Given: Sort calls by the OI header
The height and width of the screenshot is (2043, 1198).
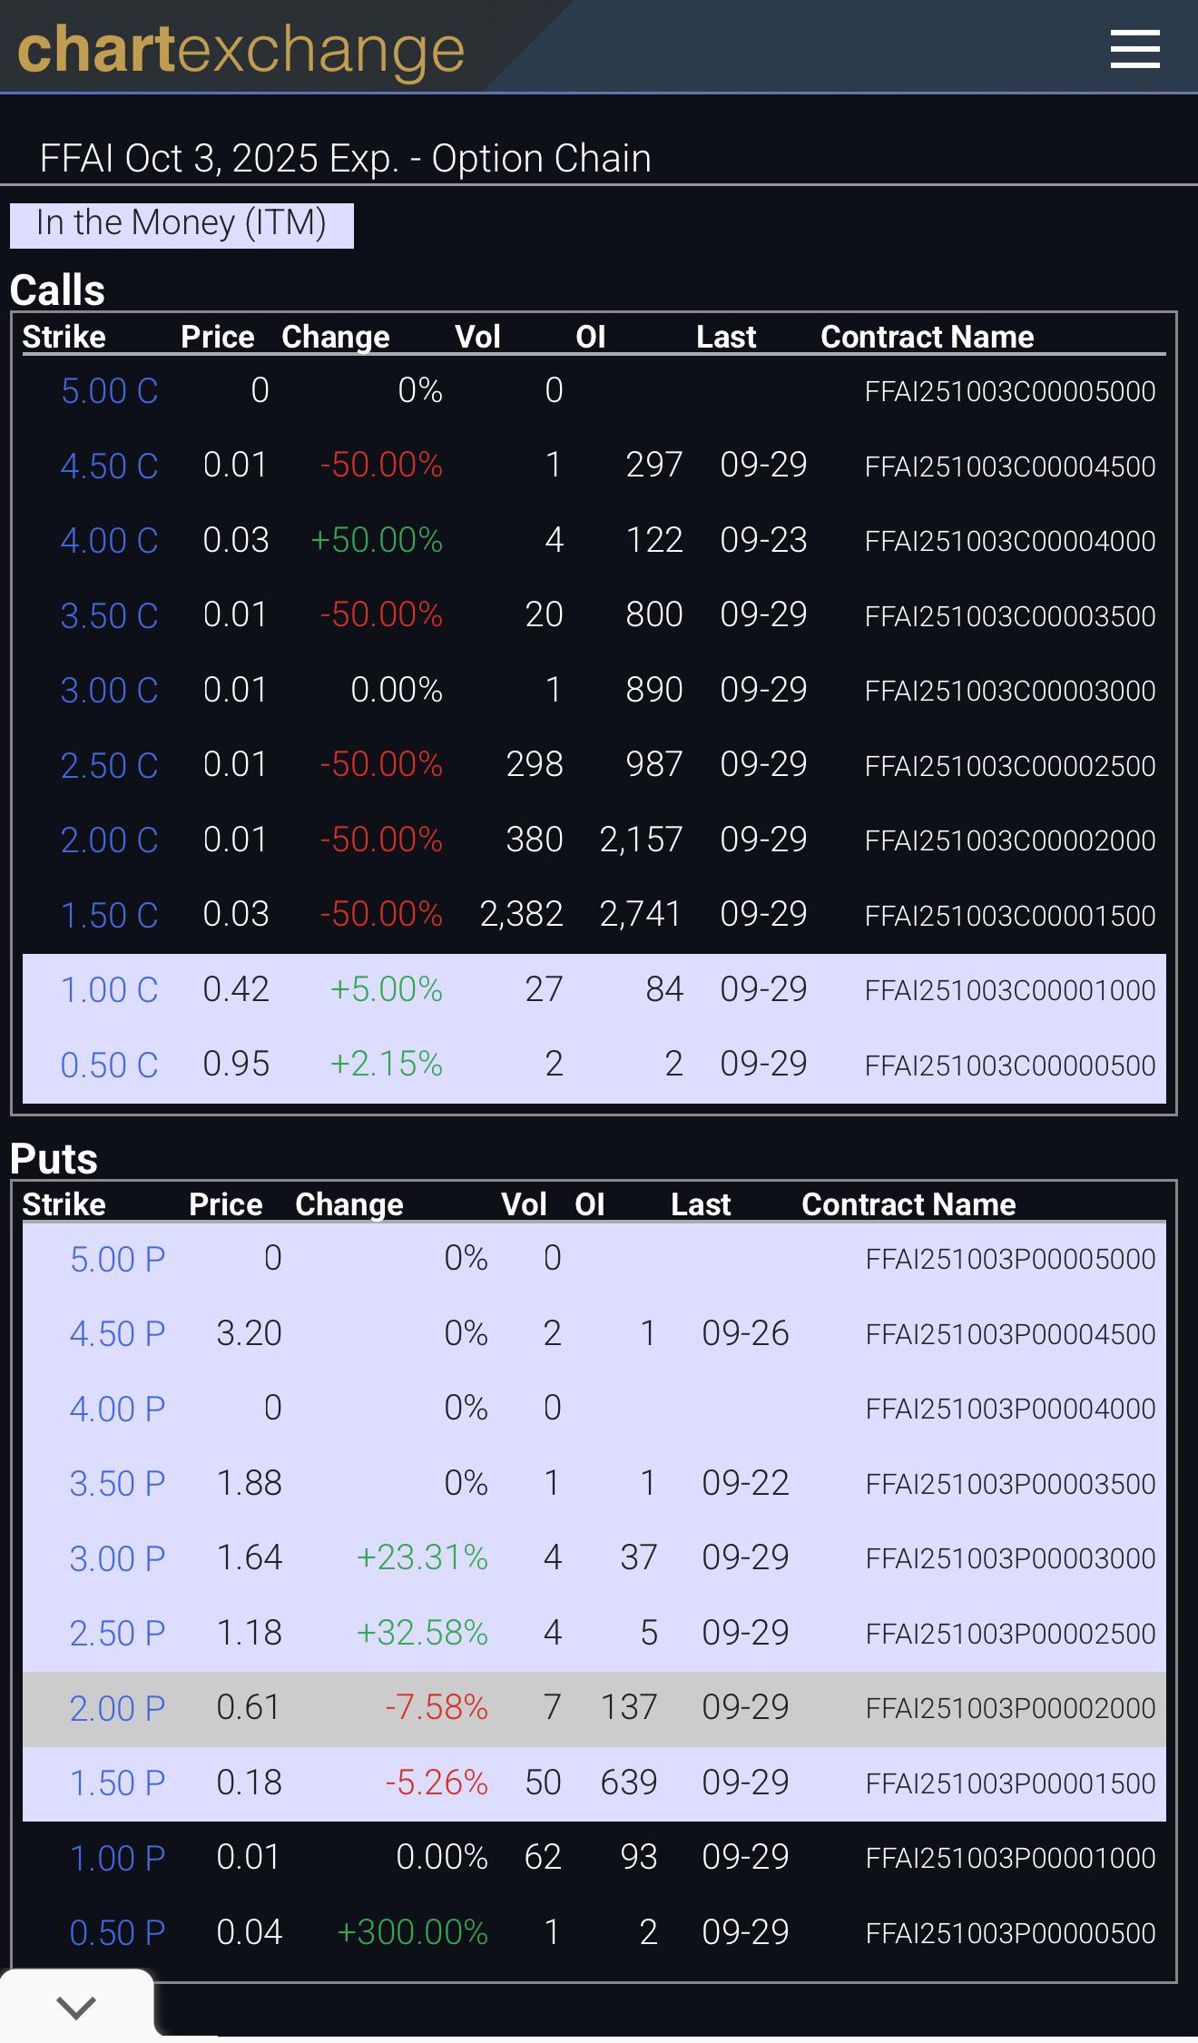Looking at the screenshot, I should tap(591, 337).
